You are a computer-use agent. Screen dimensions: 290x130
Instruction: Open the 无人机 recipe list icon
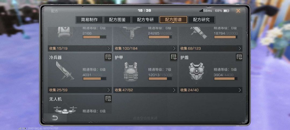[x=108, y=99]
